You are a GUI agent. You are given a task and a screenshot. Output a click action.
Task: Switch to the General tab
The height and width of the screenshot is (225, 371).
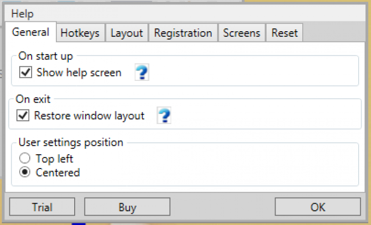pyautogui.click(x=31, y=33)
